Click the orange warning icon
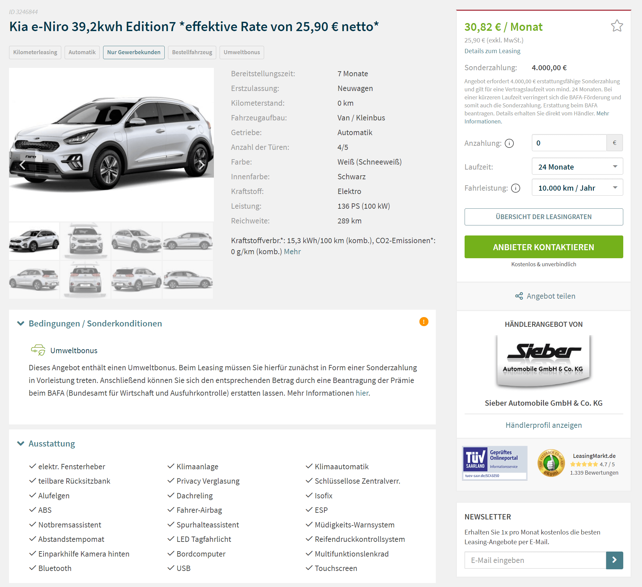Viewport: 642px width, 587px height. point(424,321)
